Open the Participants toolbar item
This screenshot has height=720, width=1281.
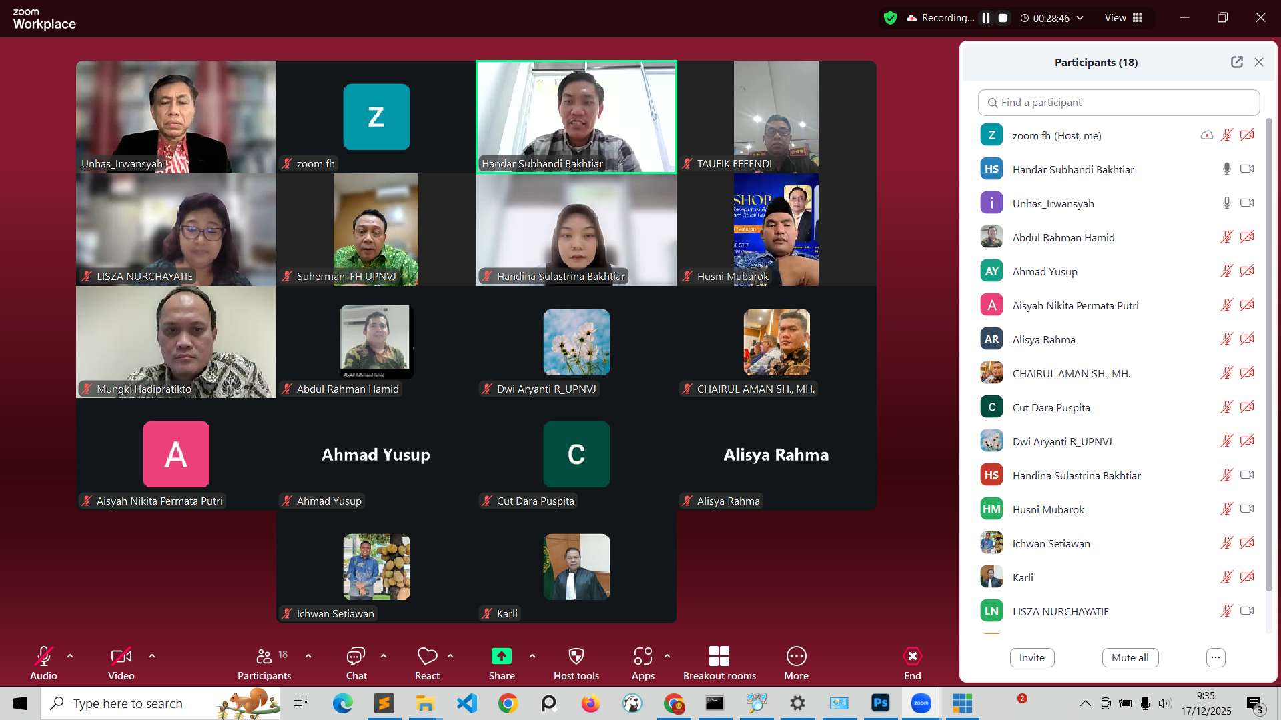[264, 657]
